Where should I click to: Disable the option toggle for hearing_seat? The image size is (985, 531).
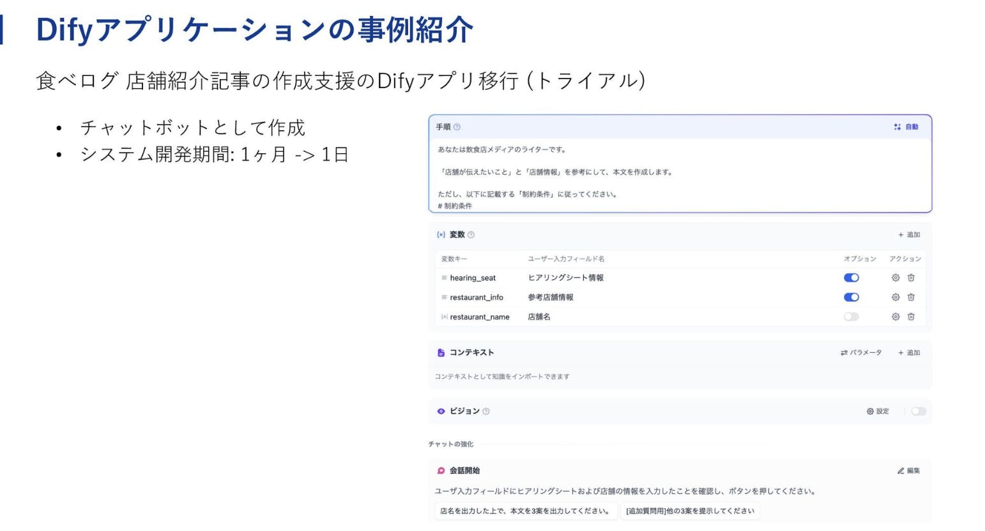(851, 278)
